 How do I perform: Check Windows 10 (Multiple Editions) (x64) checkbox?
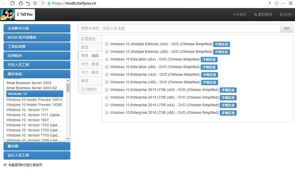pos(107,44)
